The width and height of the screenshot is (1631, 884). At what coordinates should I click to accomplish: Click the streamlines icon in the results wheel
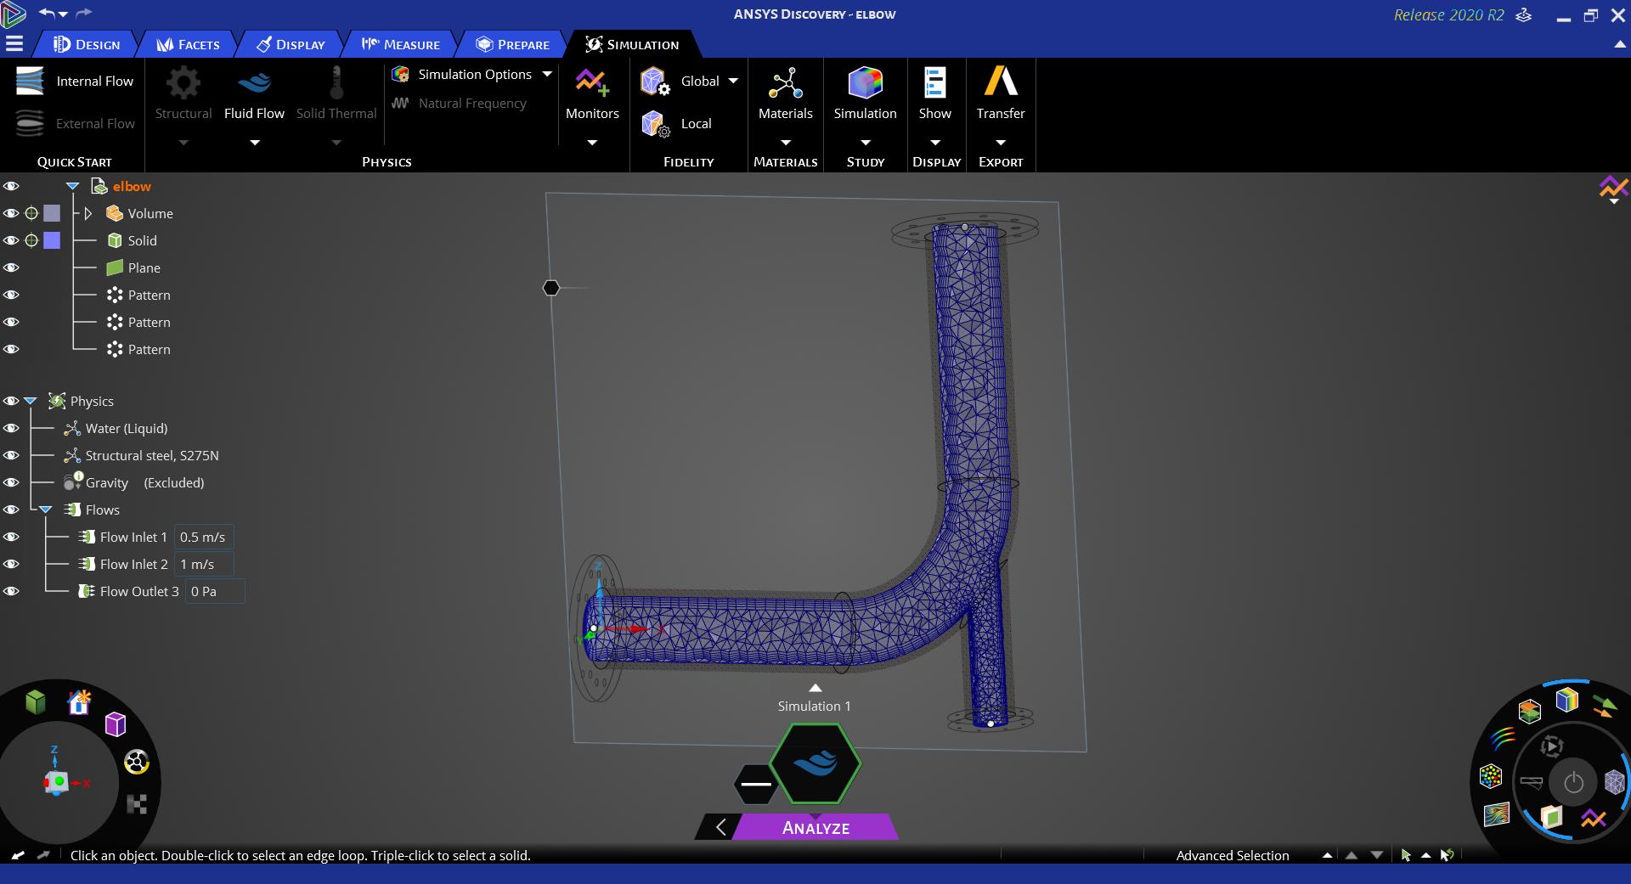1502,737
